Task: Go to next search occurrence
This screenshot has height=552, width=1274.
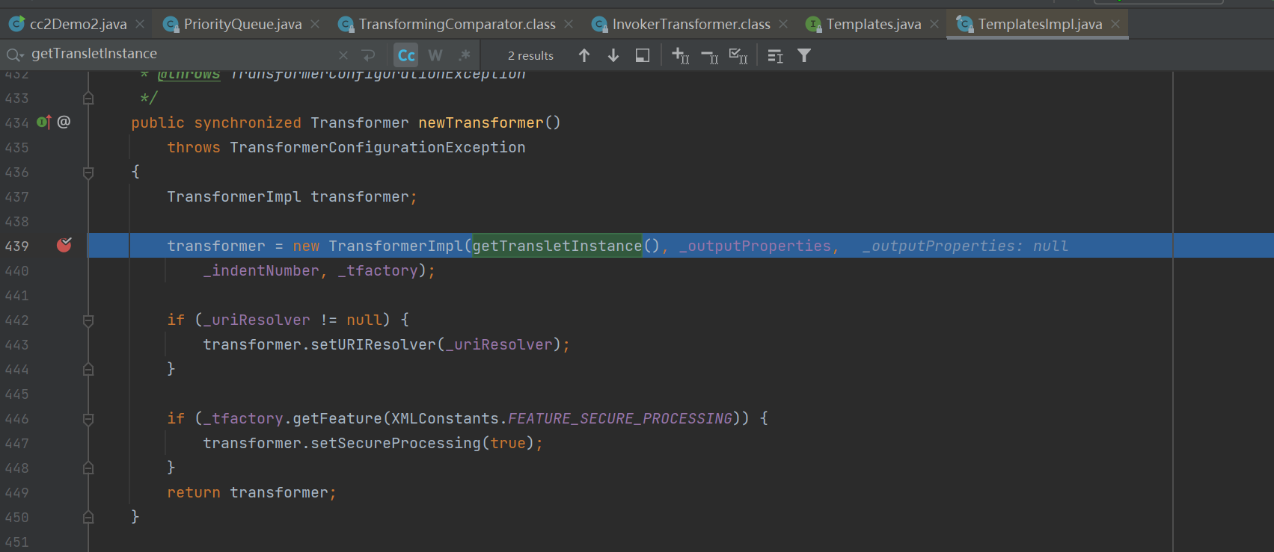Action: click(613, 55)
